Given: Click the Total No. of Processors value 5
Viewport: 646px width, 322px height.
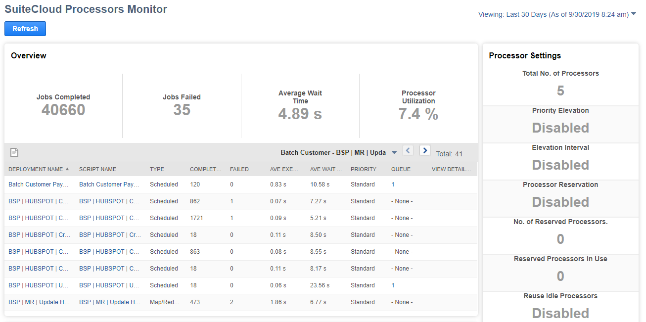Looking at the screenshot, I should (x=560, y=90).
